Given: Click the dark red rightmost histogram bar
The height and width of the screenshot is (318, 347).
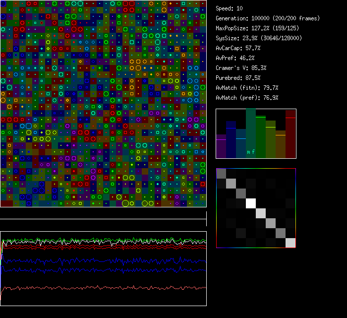Looking at the screenshot, I should coord(290,134).
